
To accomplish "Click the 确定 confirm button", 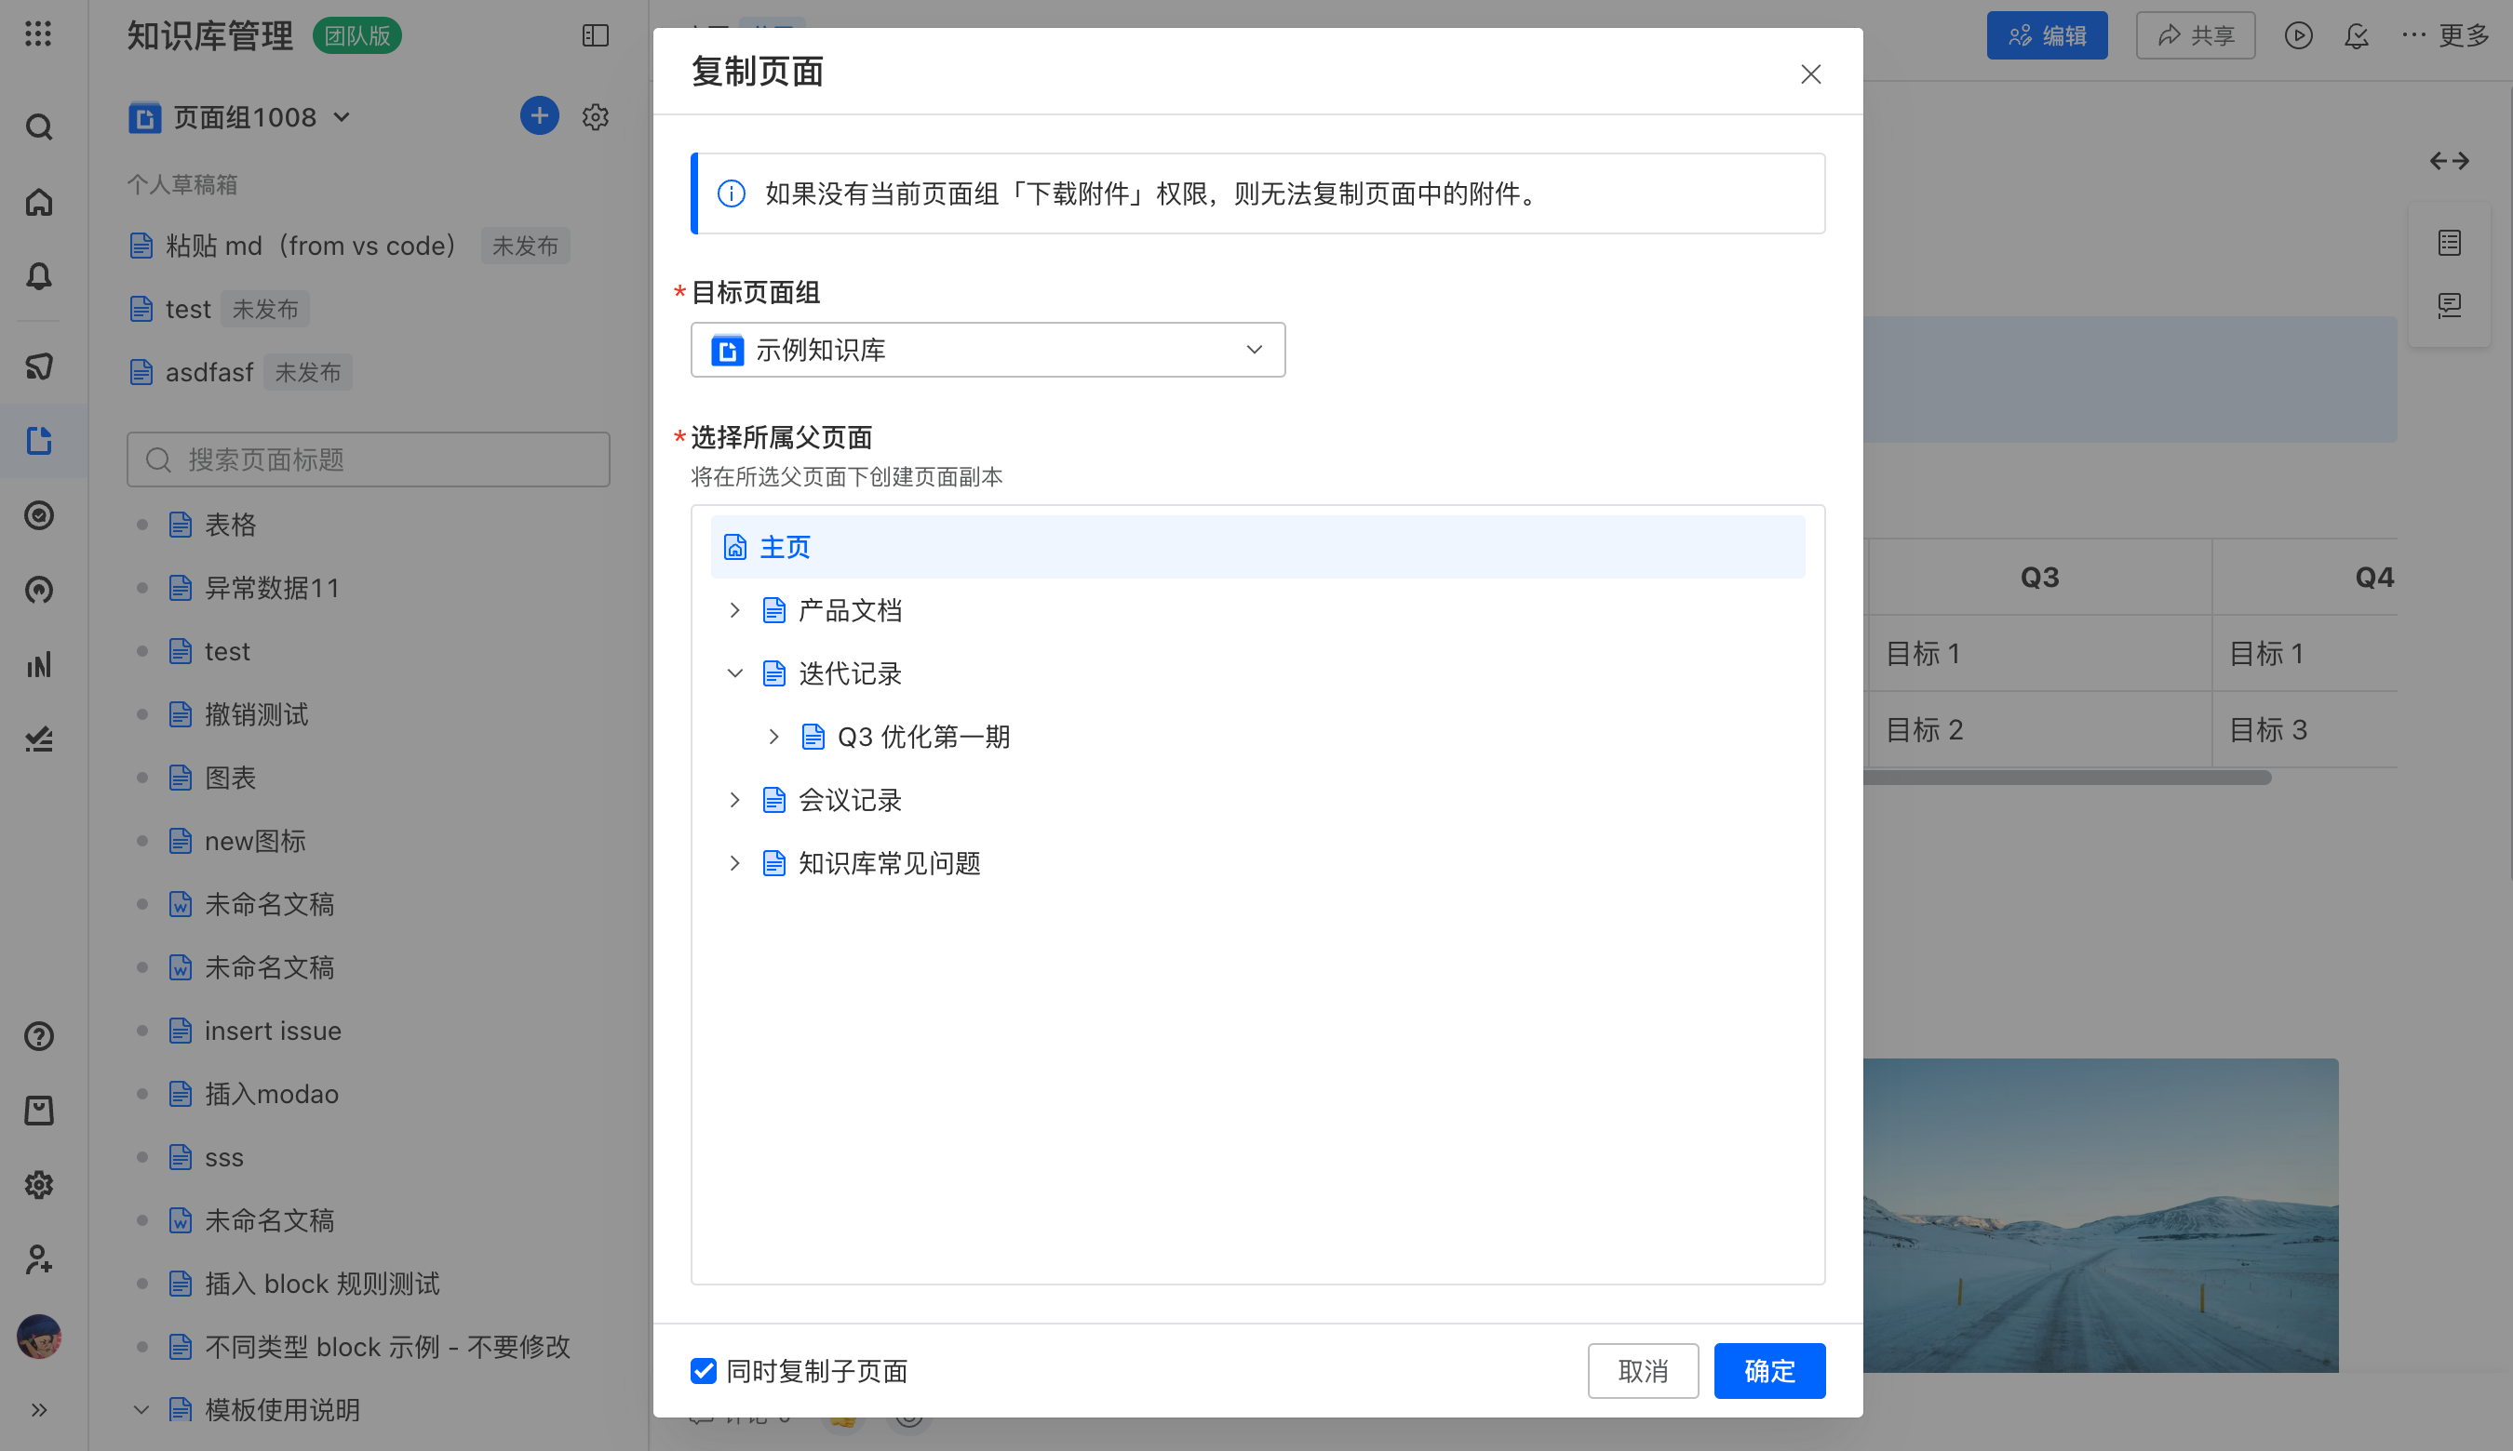I will click(1769, 1371).
